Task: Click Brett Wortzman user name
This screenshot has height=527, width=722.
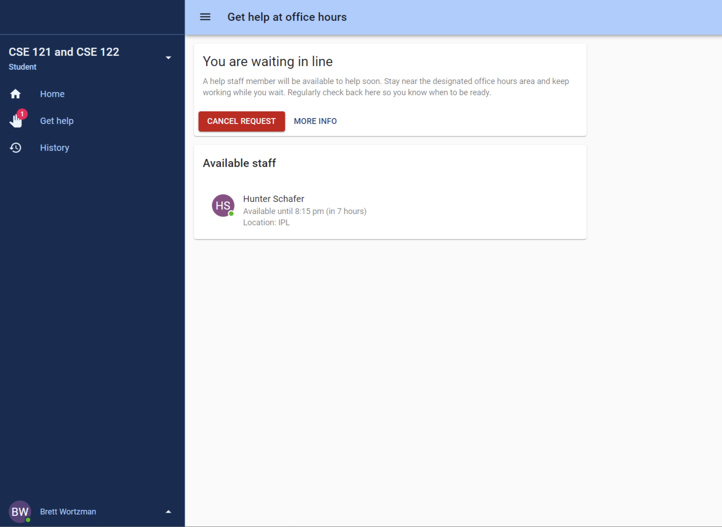Action: 68,511
